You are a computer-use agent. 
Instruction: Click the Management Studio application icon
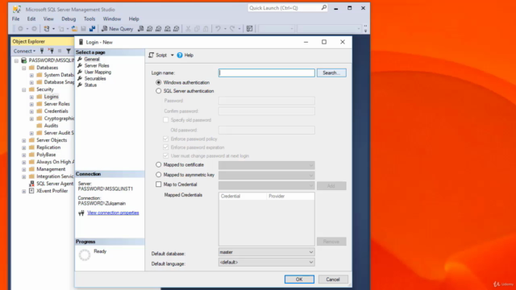17,9
